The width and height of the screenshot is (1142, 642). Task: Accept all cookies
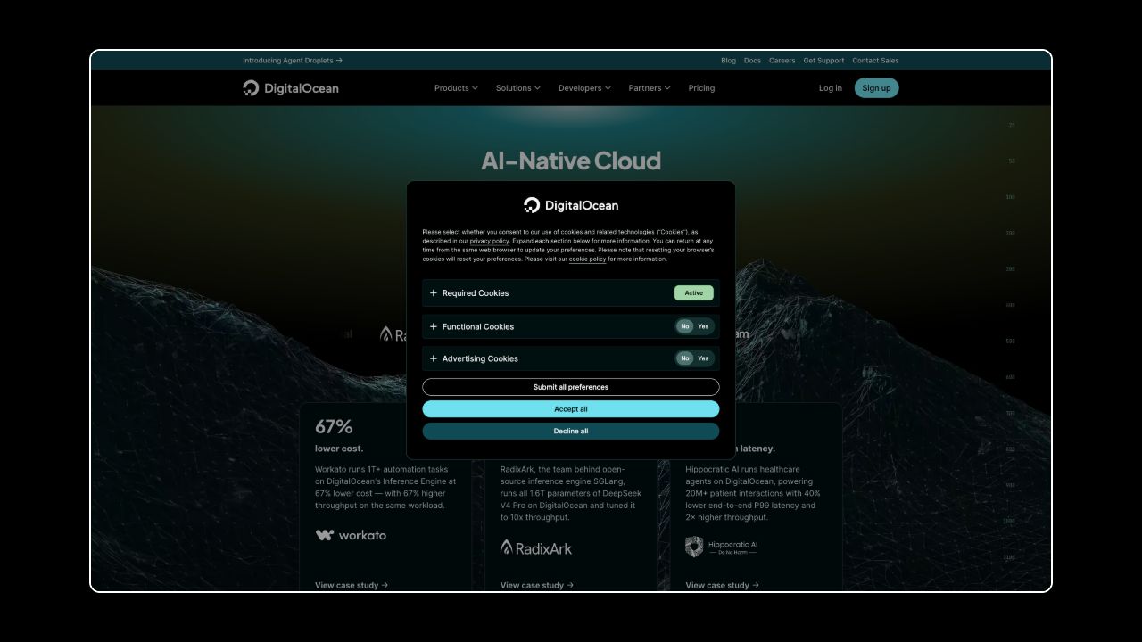coord(571,409)
